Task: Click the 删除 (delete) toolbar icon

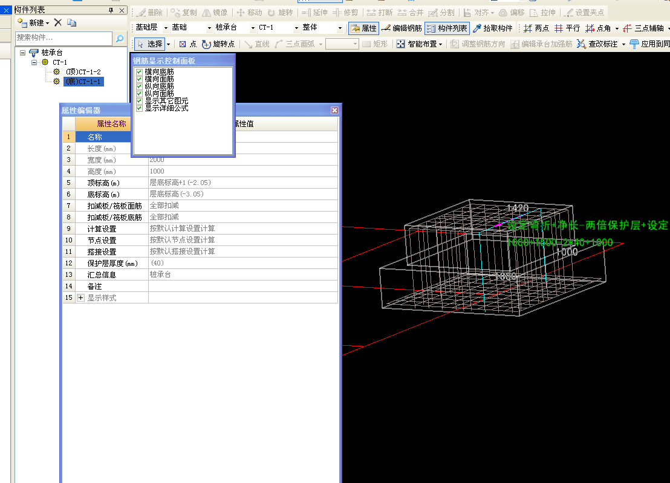Action: tap(149, 13)
